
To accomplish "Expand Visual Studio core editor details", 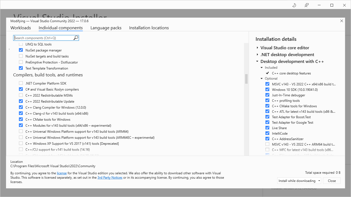I will (x=257, y=48).
